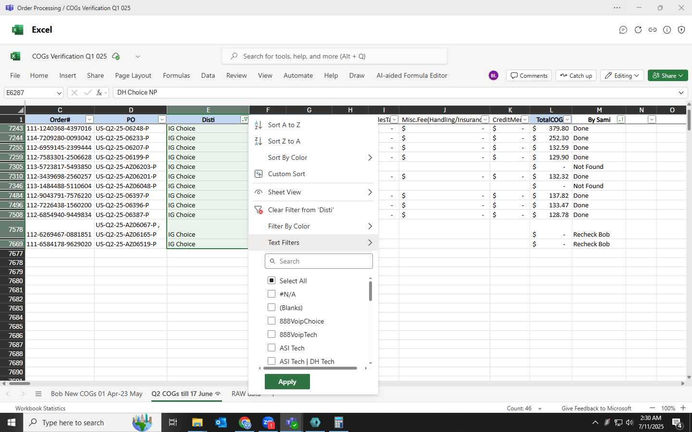The image size is (692, 432).
Task: Open the Data ribbon tab
Action: 208,75
